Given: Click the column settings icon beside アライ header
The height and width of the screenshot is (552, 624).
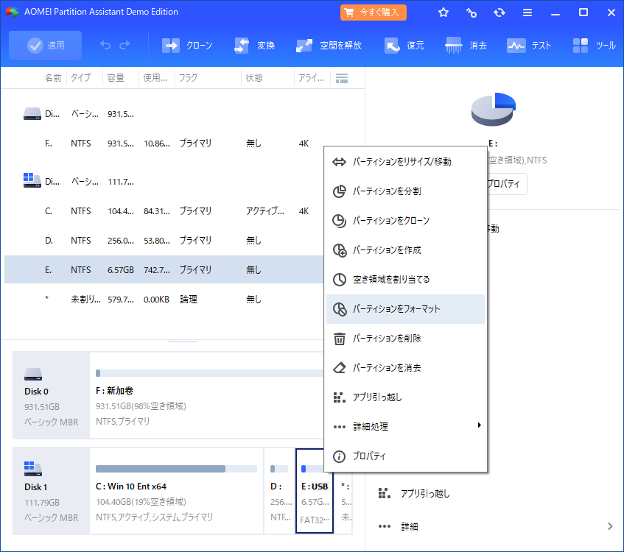Looking at the screenshot, I should 341,77.
